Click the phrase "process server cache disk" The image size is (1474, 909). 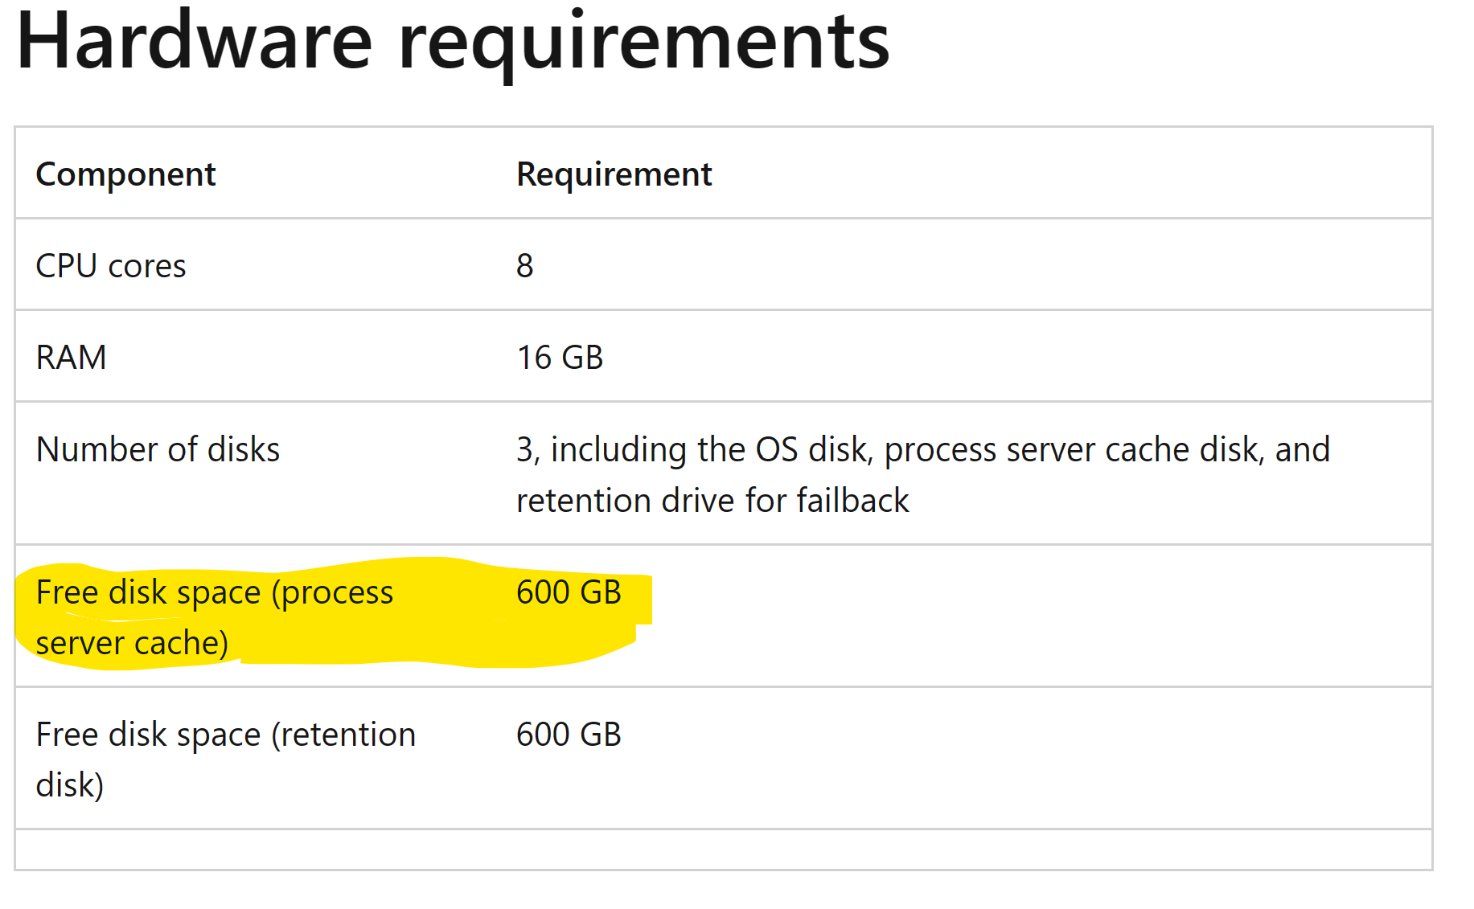[1071, 449]
